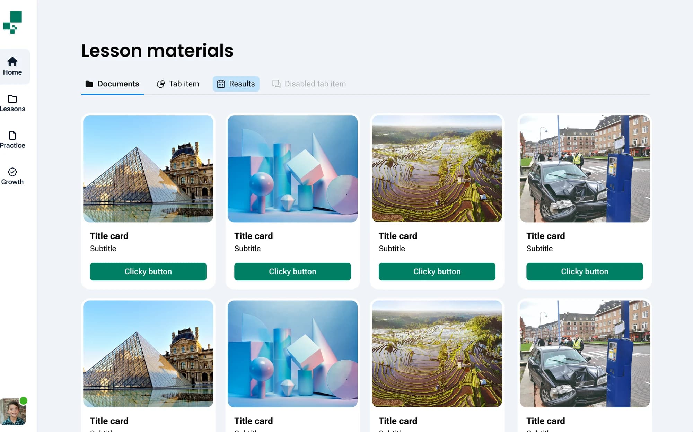Click Subtitle text of first-row crashed car card
The height and width of the screenshot is (432, 693).
tap(540, 249)
